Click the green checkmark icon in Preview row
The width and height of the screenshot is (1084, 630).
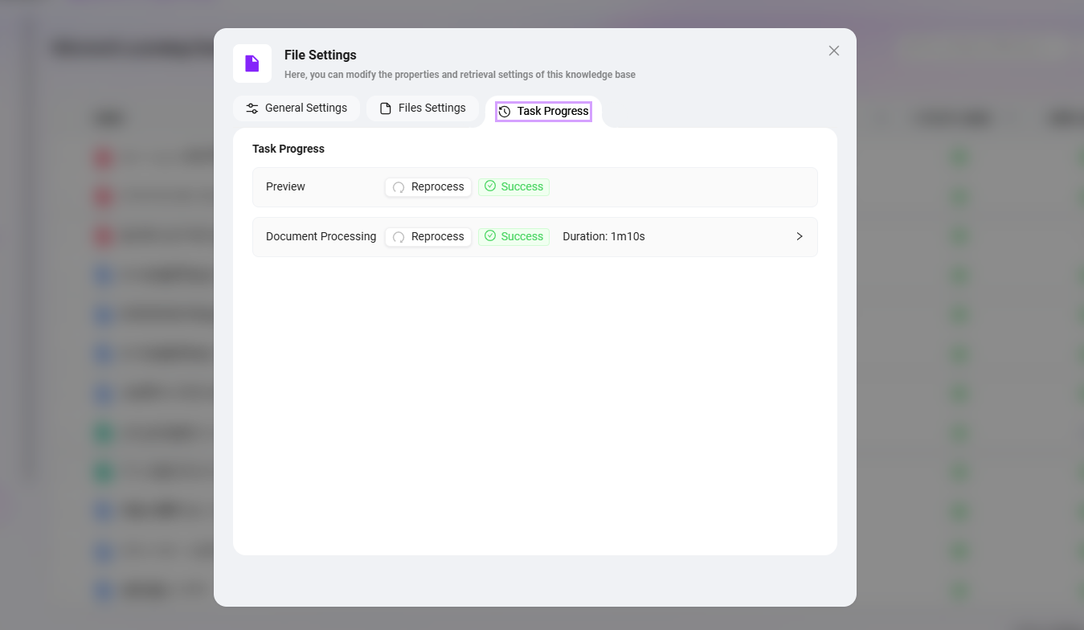pos(490,186)
